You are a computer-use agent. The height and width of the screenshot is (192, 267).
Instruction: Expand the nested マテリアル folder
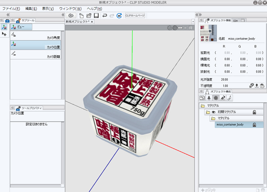click(213, 119)
